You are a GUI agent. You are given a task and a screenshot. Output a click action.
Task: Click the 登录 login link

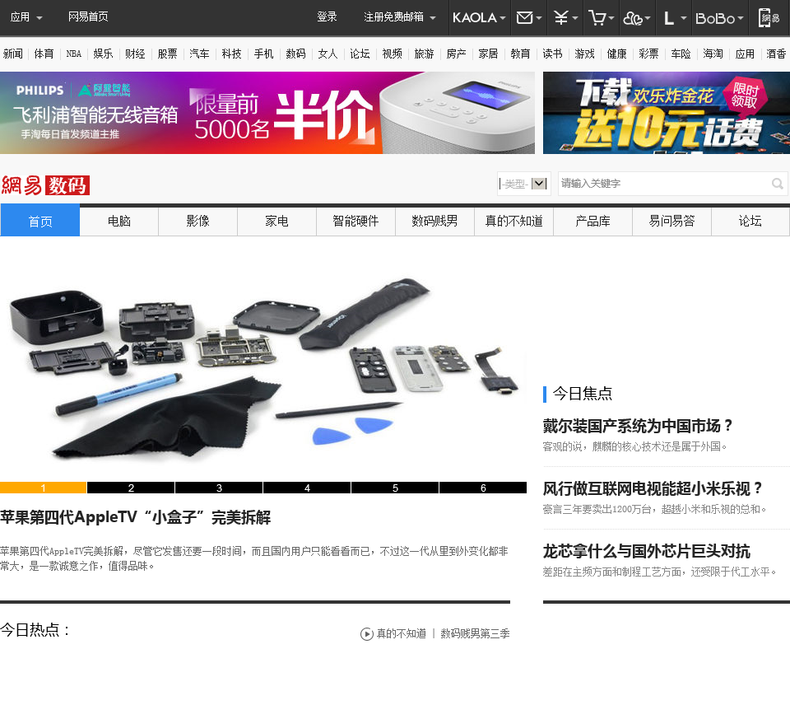tap(327, 16)
